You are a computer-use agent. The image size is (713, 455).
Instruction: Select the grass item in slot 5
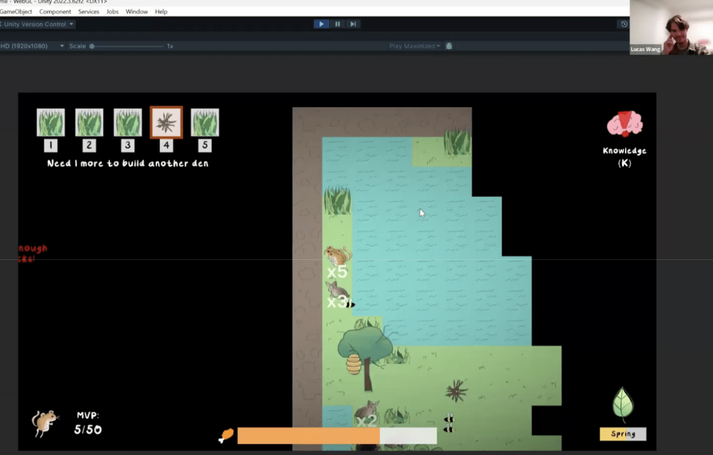point(205,122)
